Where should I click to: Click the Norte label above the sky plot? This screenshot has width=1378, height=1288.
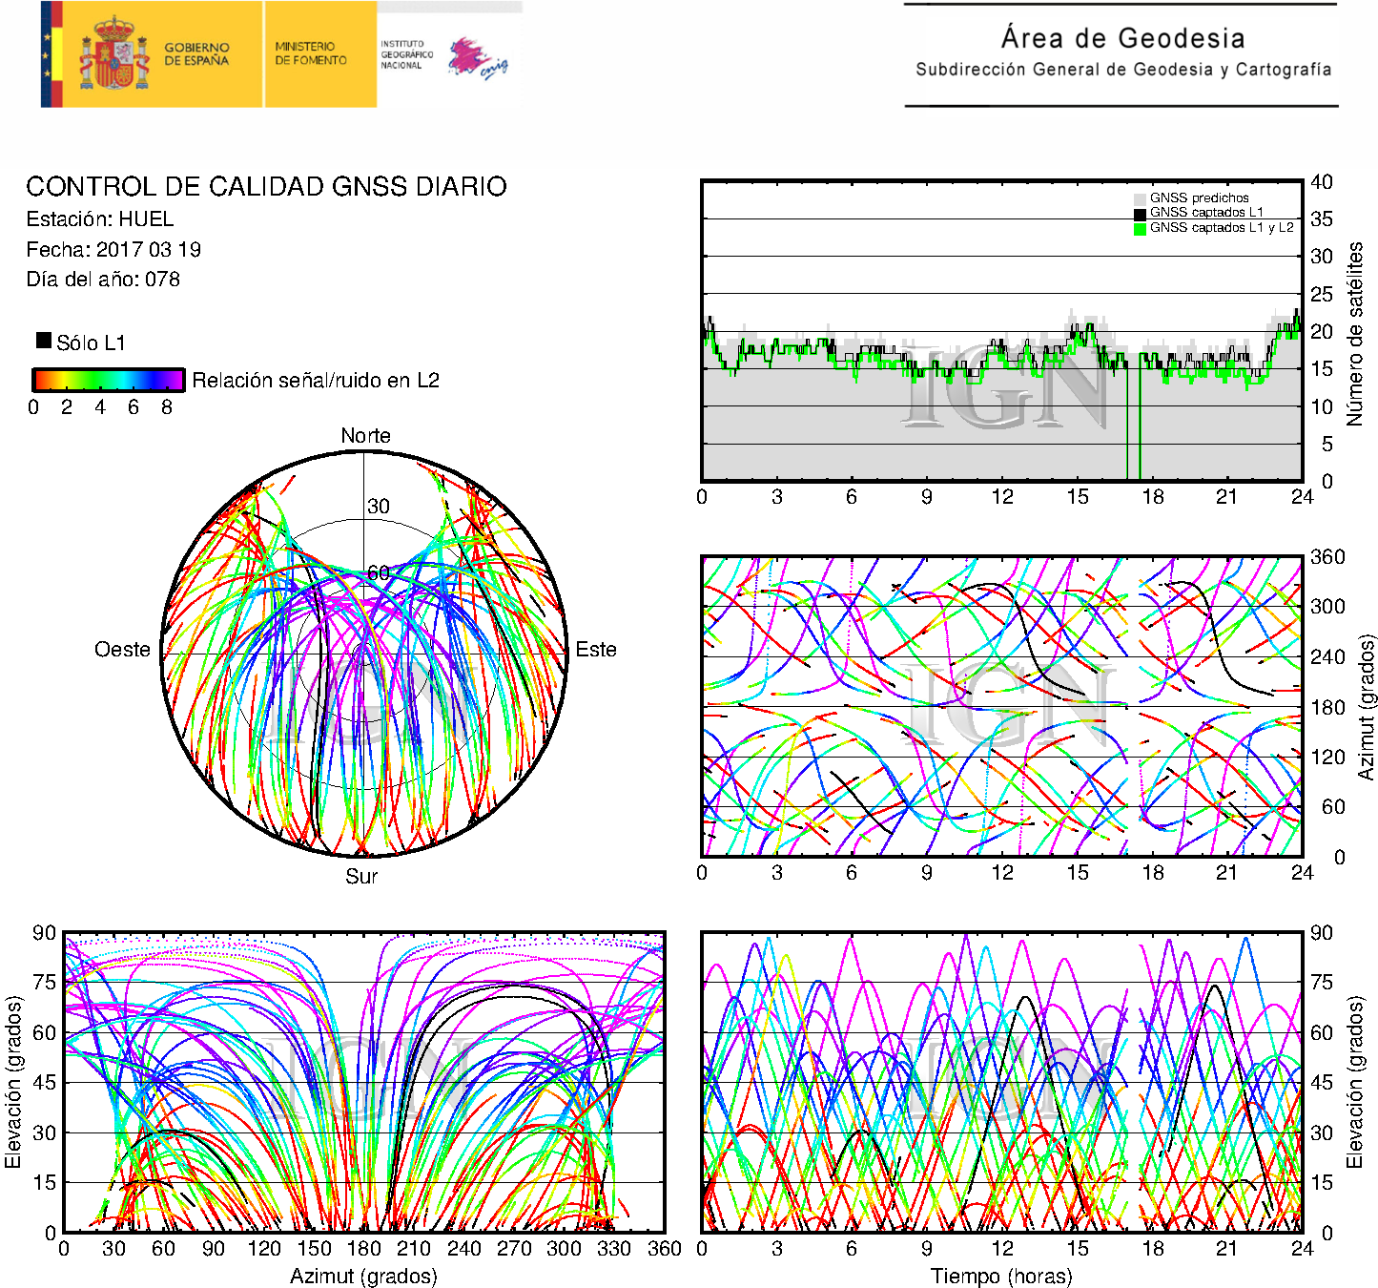coord(365,436)
